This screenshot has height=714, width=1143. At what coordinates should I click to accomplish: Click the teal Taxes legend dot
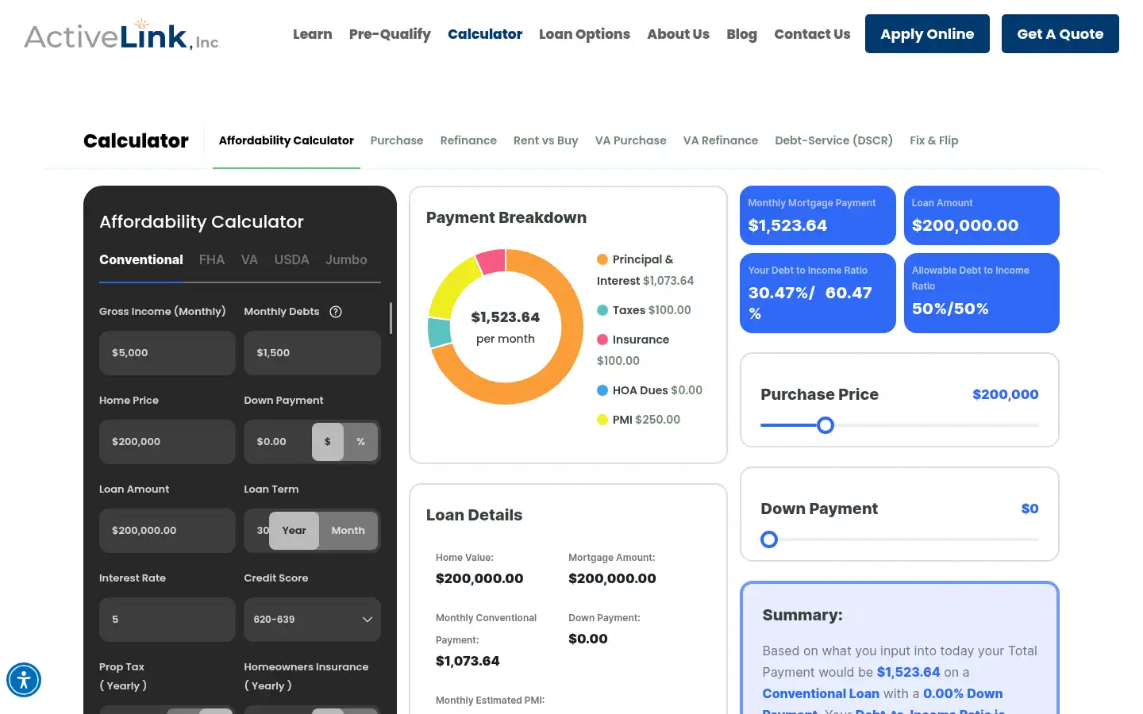point(602,310)
